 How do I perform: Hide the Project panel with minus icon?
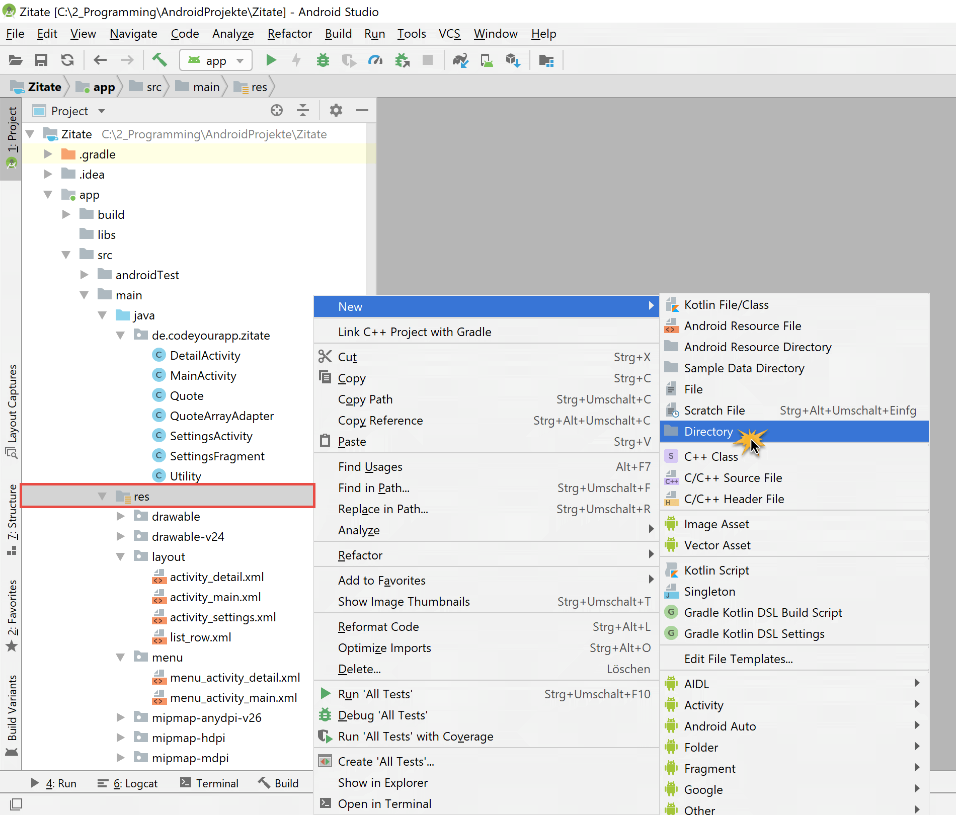(362, 110)
